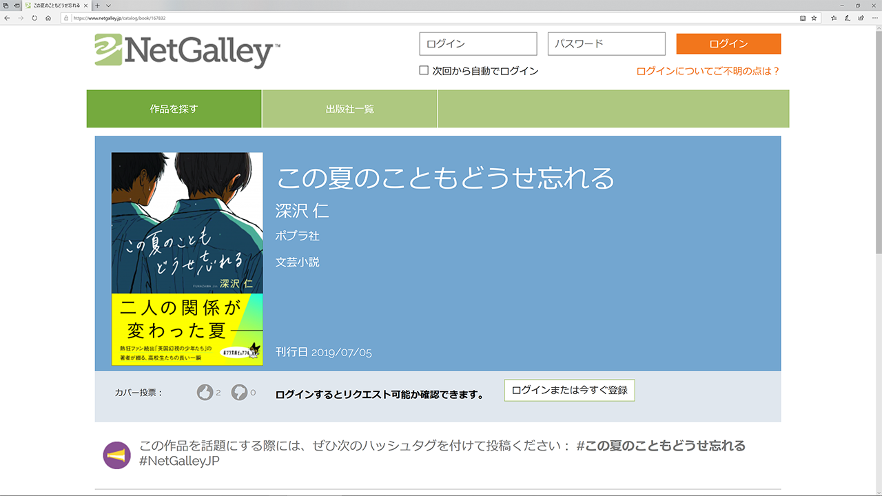Click the browser forward arrow

21,18
